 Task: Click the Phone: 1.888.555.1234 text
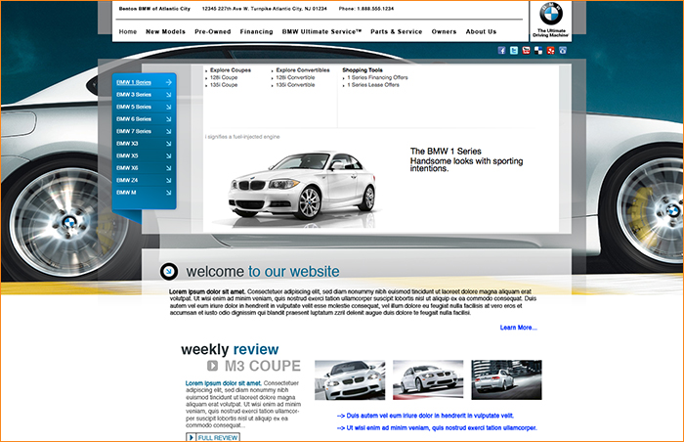pyautogui.click(x=366, y=8)
